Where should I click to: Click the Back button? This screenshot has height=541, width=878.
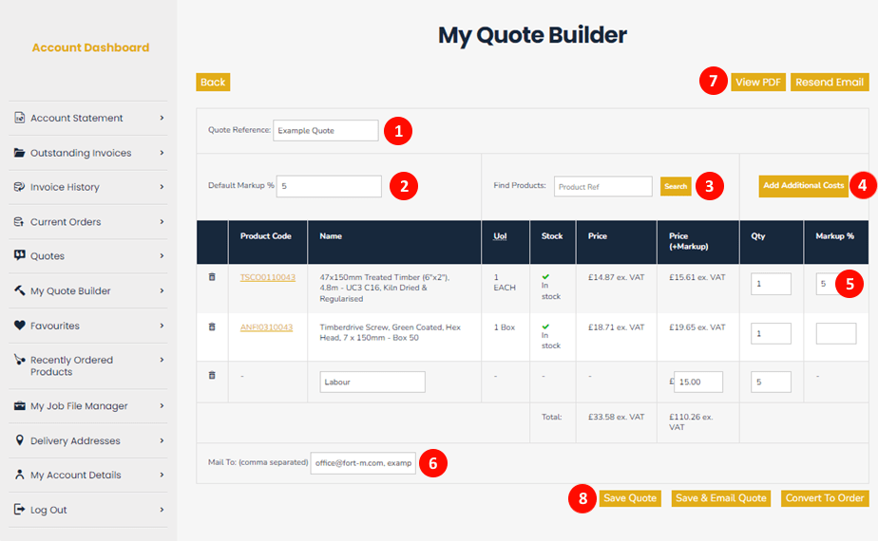click(213, 82)
